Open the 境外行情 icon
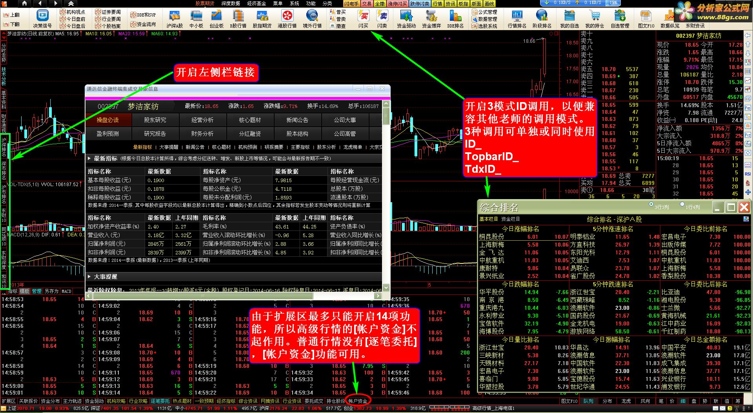 (x=312, y=18)
